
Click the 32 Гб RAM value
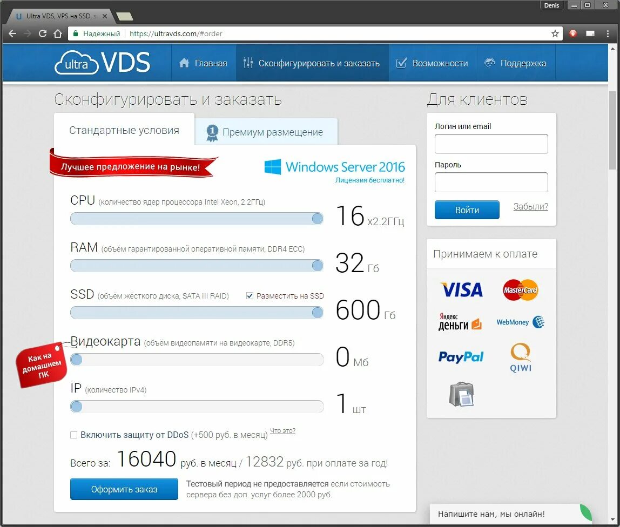[357, 263]
